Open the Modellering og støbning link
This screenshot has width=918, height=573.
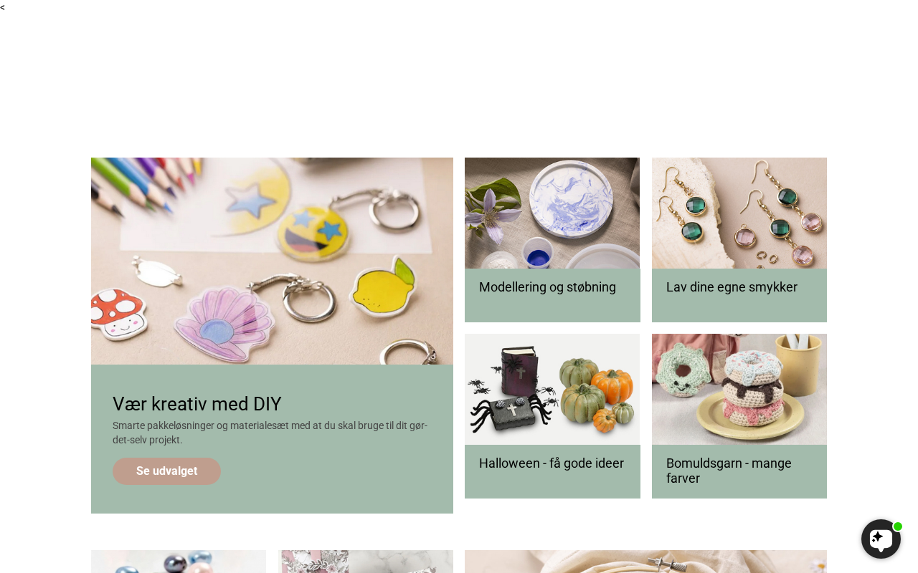pyautogui.click(x=547, y=287)
